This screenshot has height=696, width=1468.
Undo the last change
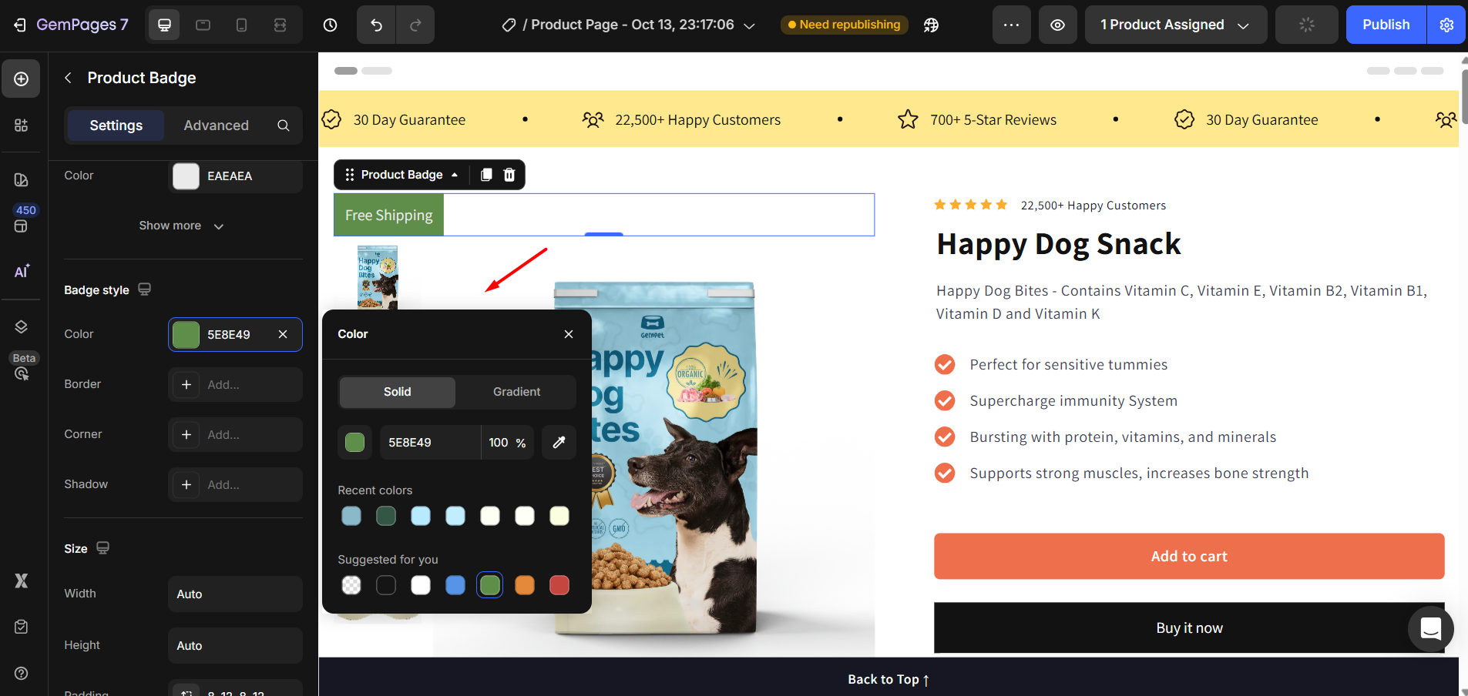(x=375, y=25)
